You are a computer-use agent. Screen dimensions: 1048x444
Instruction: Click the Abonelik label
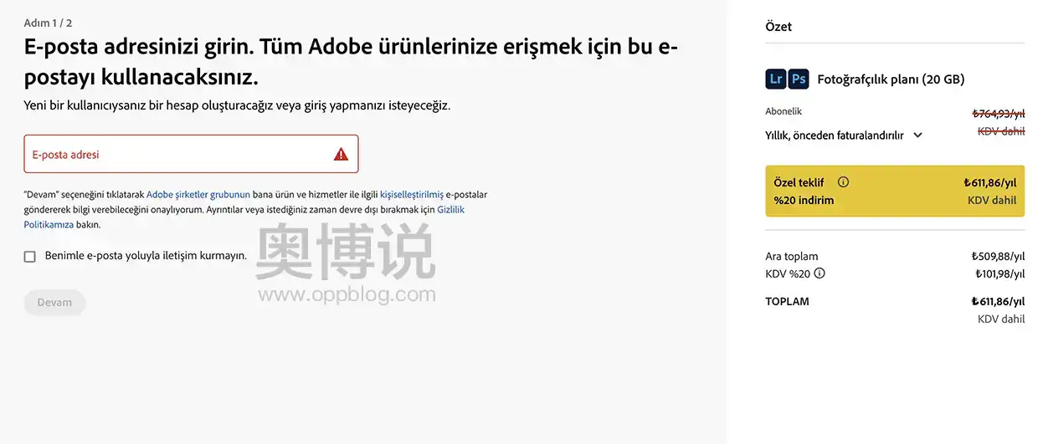tap(783, 111)
